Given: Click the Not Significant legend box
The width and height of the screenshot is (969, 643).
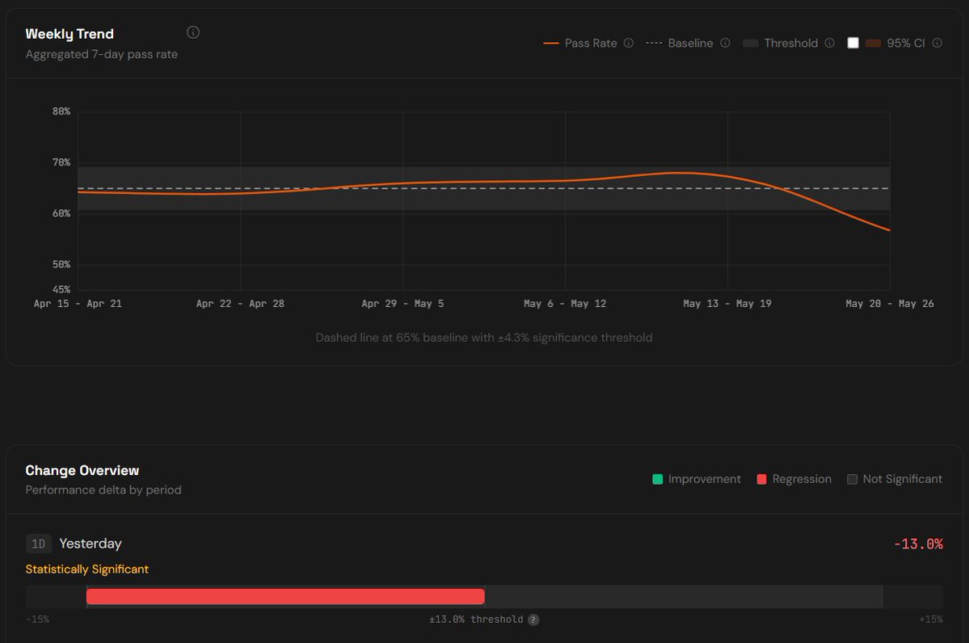Looking at the screenshot, I should click(852, 479).
